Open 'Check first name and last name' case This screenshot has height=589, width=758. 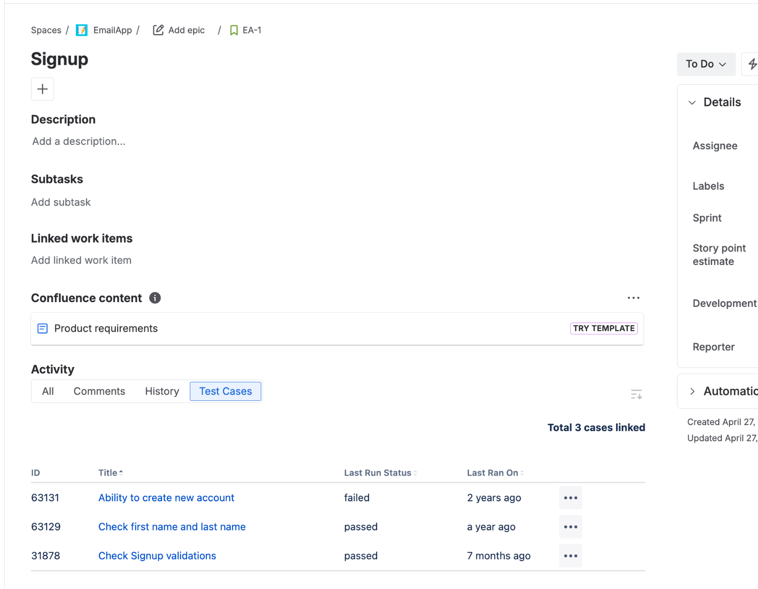tap(172, 527)
